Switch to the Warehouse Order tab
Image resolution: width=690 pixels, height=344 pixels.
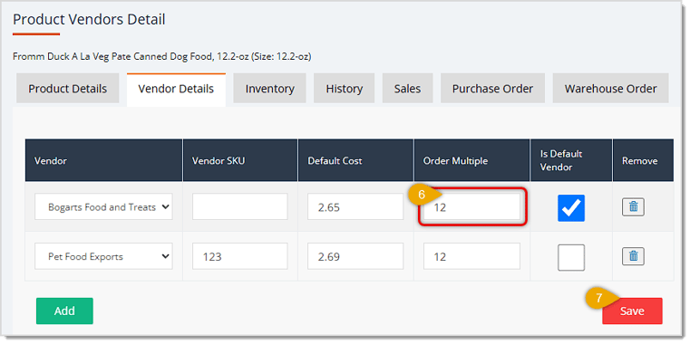click(611, 89)
